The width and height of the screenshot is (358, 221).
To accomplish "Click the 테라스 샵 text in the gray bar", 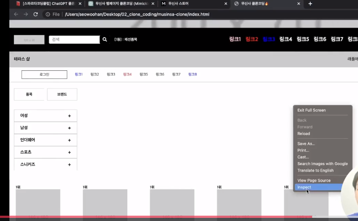I will 22,59.
